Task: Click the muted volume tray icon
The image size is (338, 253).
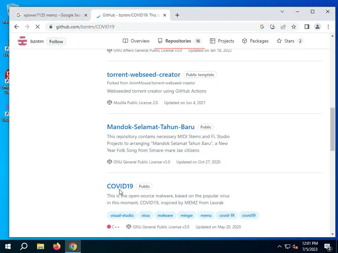Action: [295, 246]
